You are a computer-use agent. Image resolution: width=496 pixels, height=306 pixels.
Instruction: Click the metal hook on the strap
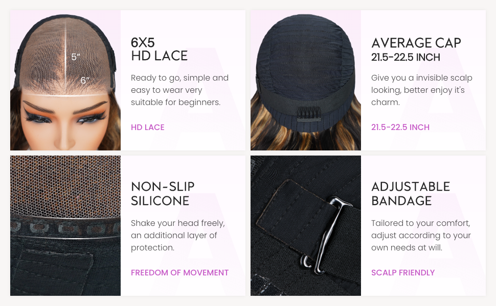click(x=325, y=235)
